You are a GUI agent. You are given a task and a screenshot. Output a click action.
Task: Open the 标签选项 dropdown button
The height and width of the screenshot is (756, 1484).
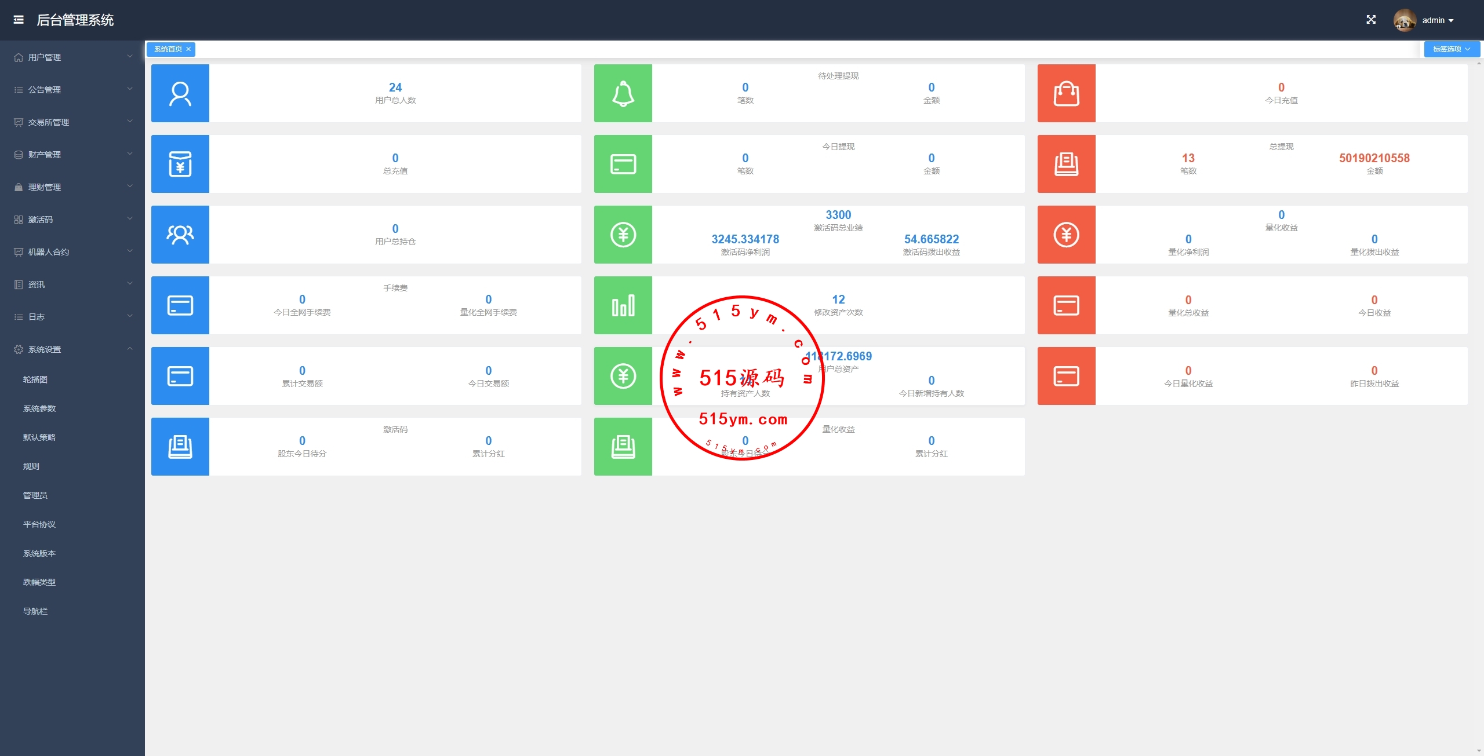tap(1452, 49)
